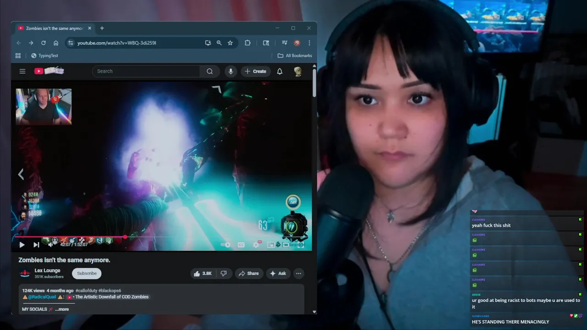Screen dimensions: 587x330
Task: Click the red progress bar playhead dot
Action: pos(125,237)
